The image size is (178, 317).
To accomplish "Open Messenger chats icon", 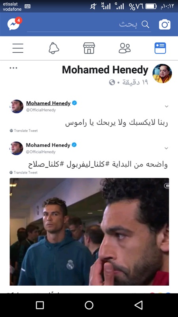I will pos(14,24).
